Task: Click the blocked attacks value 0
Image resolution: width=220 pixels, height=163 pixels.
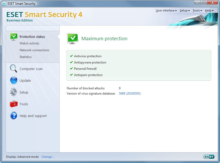Action: (x=120, y=88)
